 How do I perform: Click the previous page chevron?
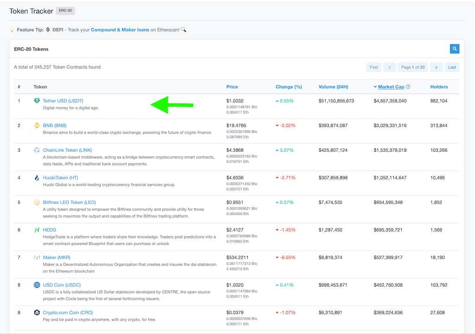coord(390,67)
